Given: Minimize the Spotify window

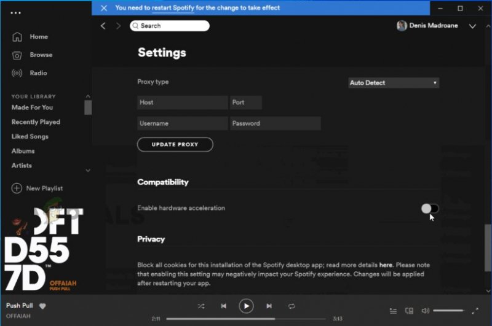Looking at the screenshot, I should coord(440,9).
